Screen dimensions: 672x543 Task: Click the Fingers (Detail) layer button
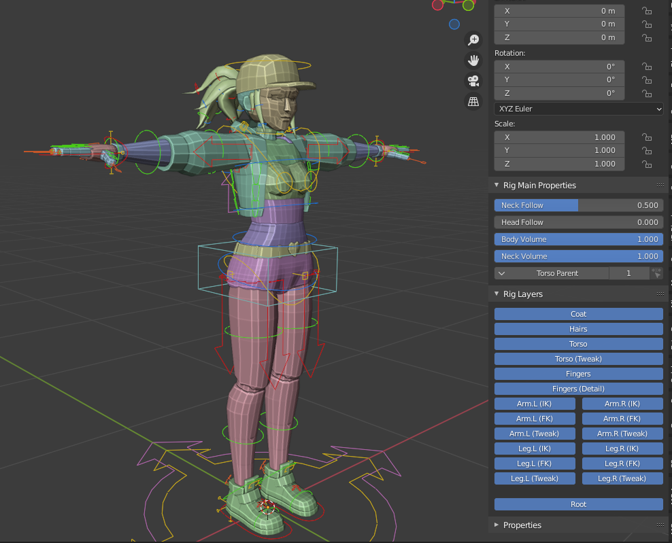578,388
